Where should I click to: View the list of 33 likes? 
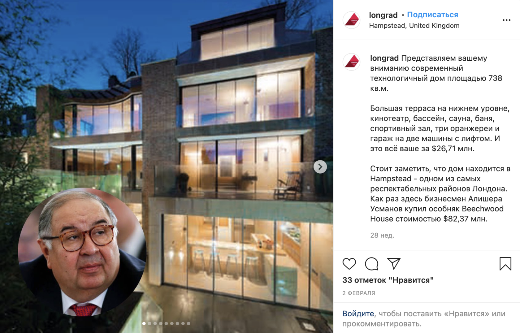coord(388,280)
